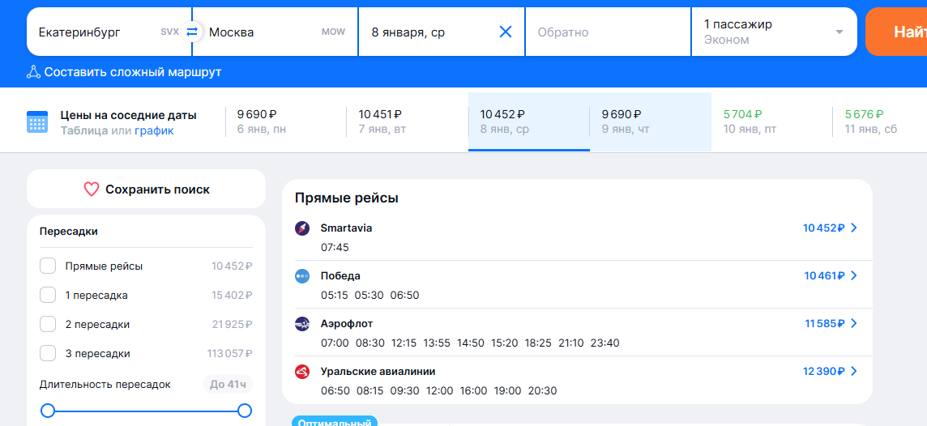Image resolution: width=927 pixels, height=426 pixels.
Task: Click the До 41ч duration badge
Action: [x=228, y=385]
